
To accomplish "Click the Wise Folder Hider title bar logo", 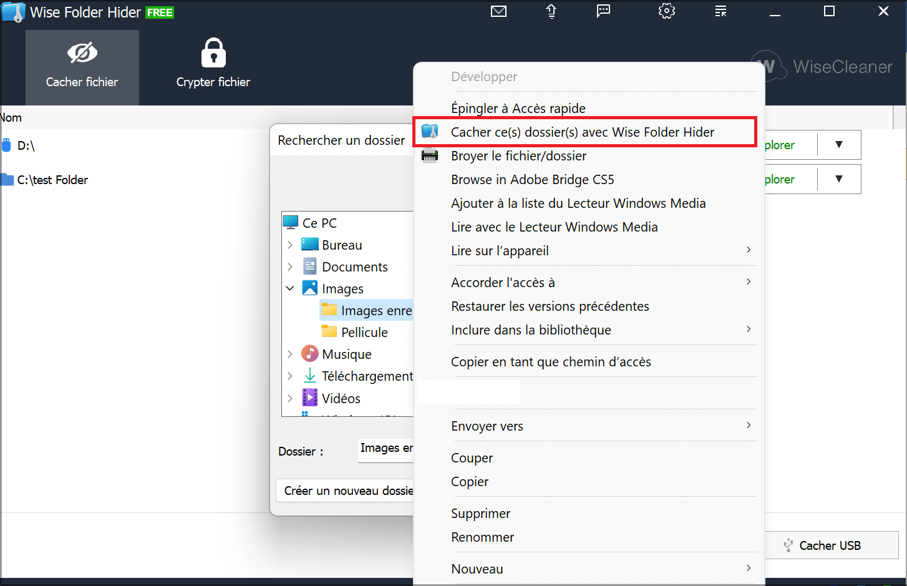I will (13, 11).
